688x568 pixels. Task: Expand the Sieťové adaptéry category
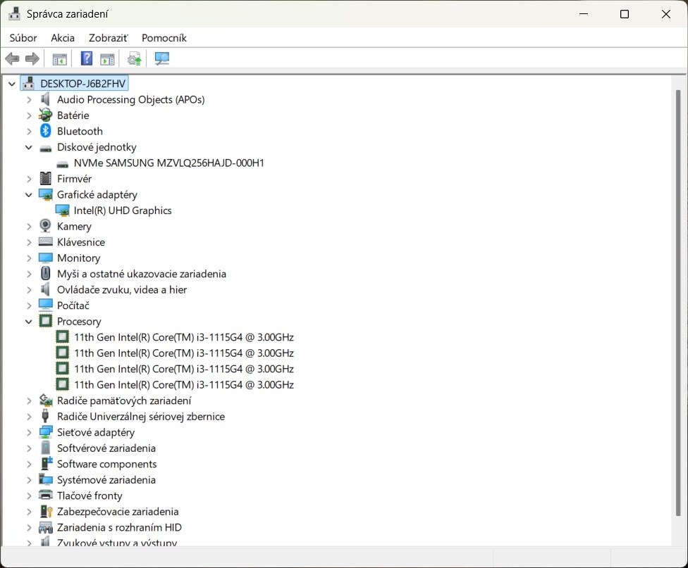(29, 432)
